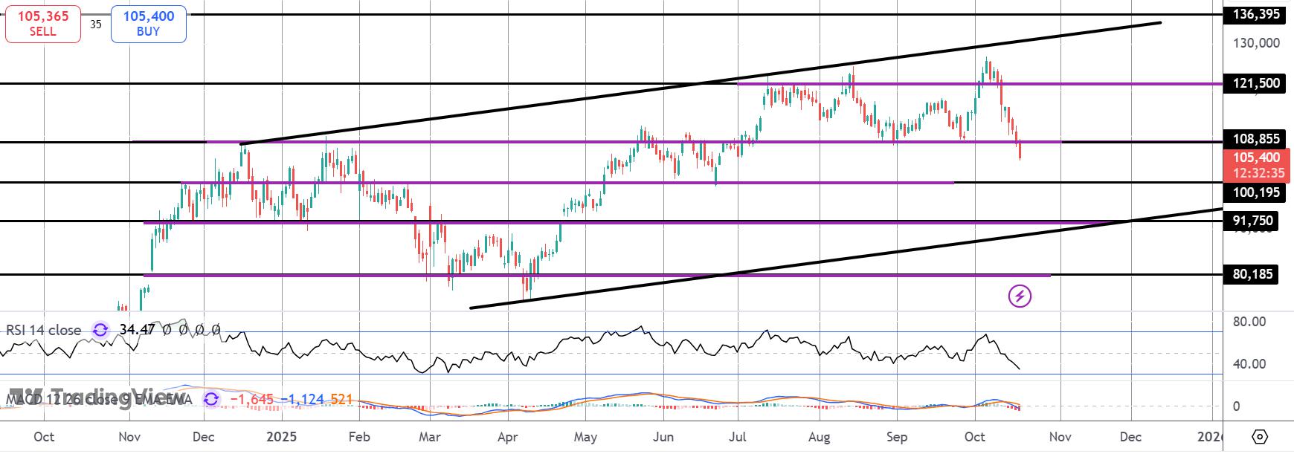Image resolution: width=1294 pixels, height=454 pixels.
Task: Click the 121,500 price level label
Action: click(1256, 83)
